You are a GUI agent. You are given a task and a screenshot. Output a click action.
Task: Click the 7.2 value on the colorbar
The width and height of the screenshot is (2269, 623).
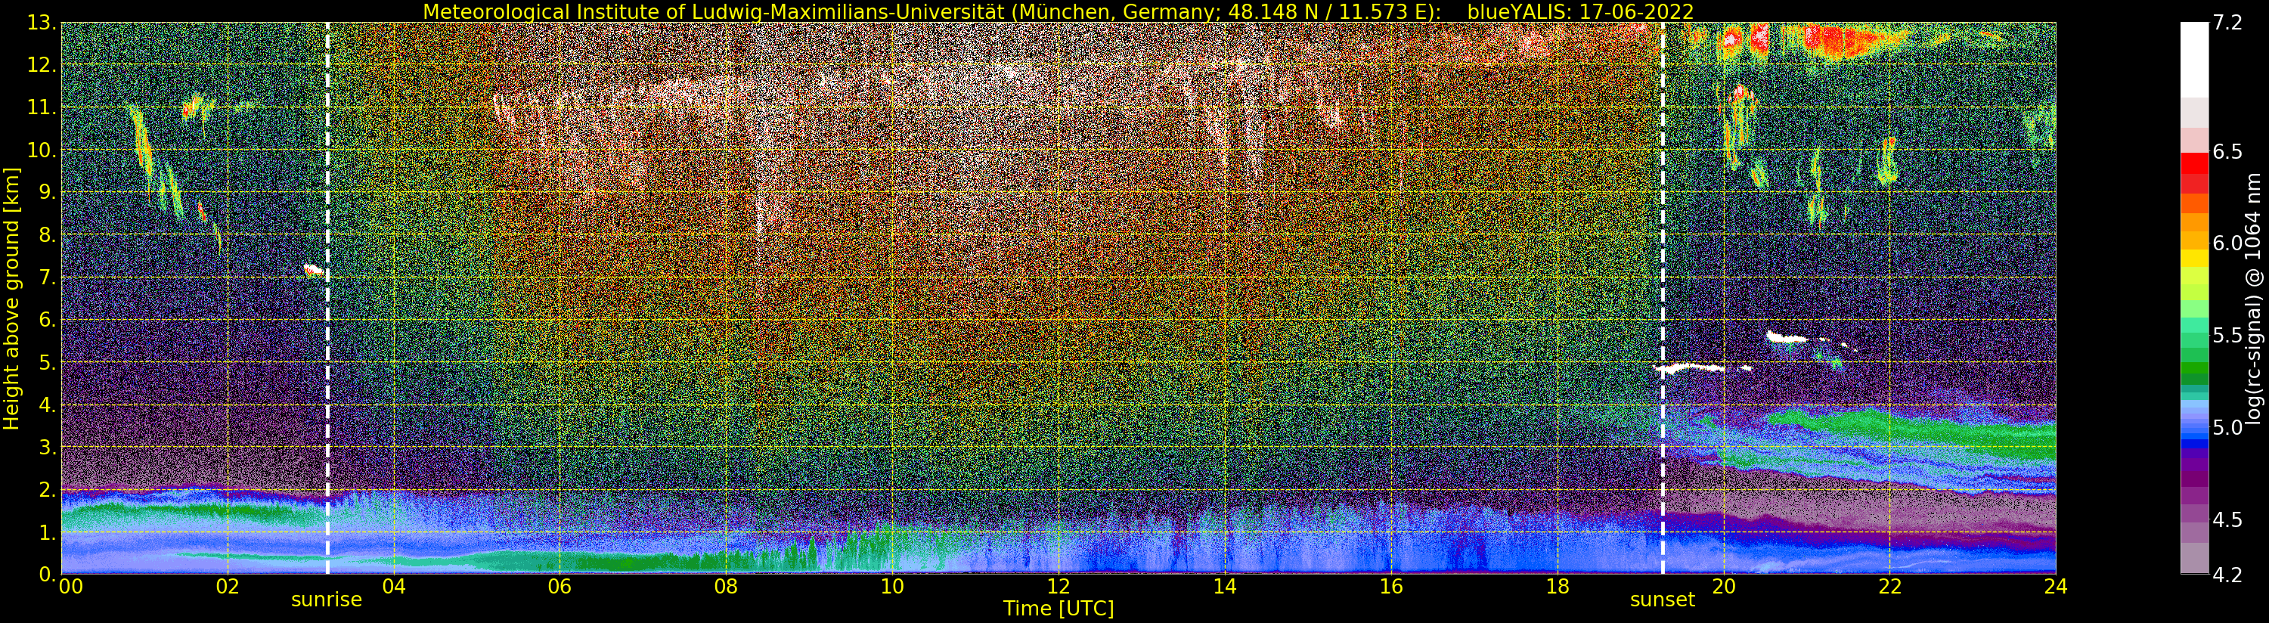pos(2227,23)
